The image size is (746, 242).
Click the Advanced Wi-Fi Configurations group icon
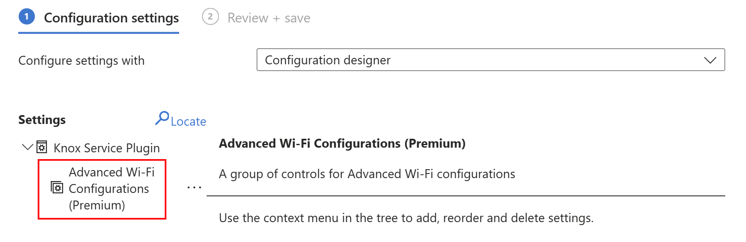(57, 187)
